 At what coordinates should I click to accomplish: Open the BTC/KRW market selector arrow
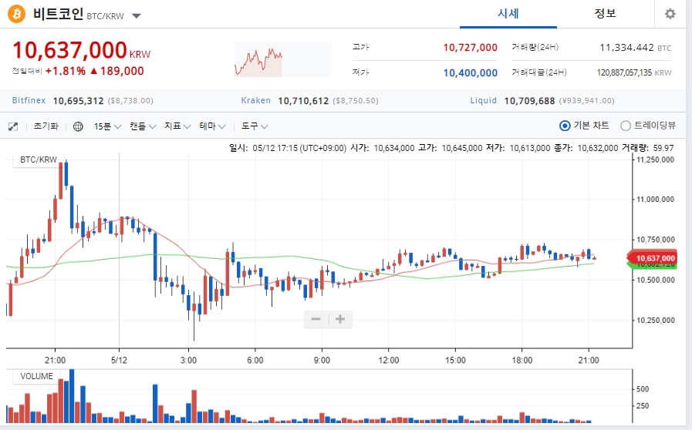(x=137, y=16)
